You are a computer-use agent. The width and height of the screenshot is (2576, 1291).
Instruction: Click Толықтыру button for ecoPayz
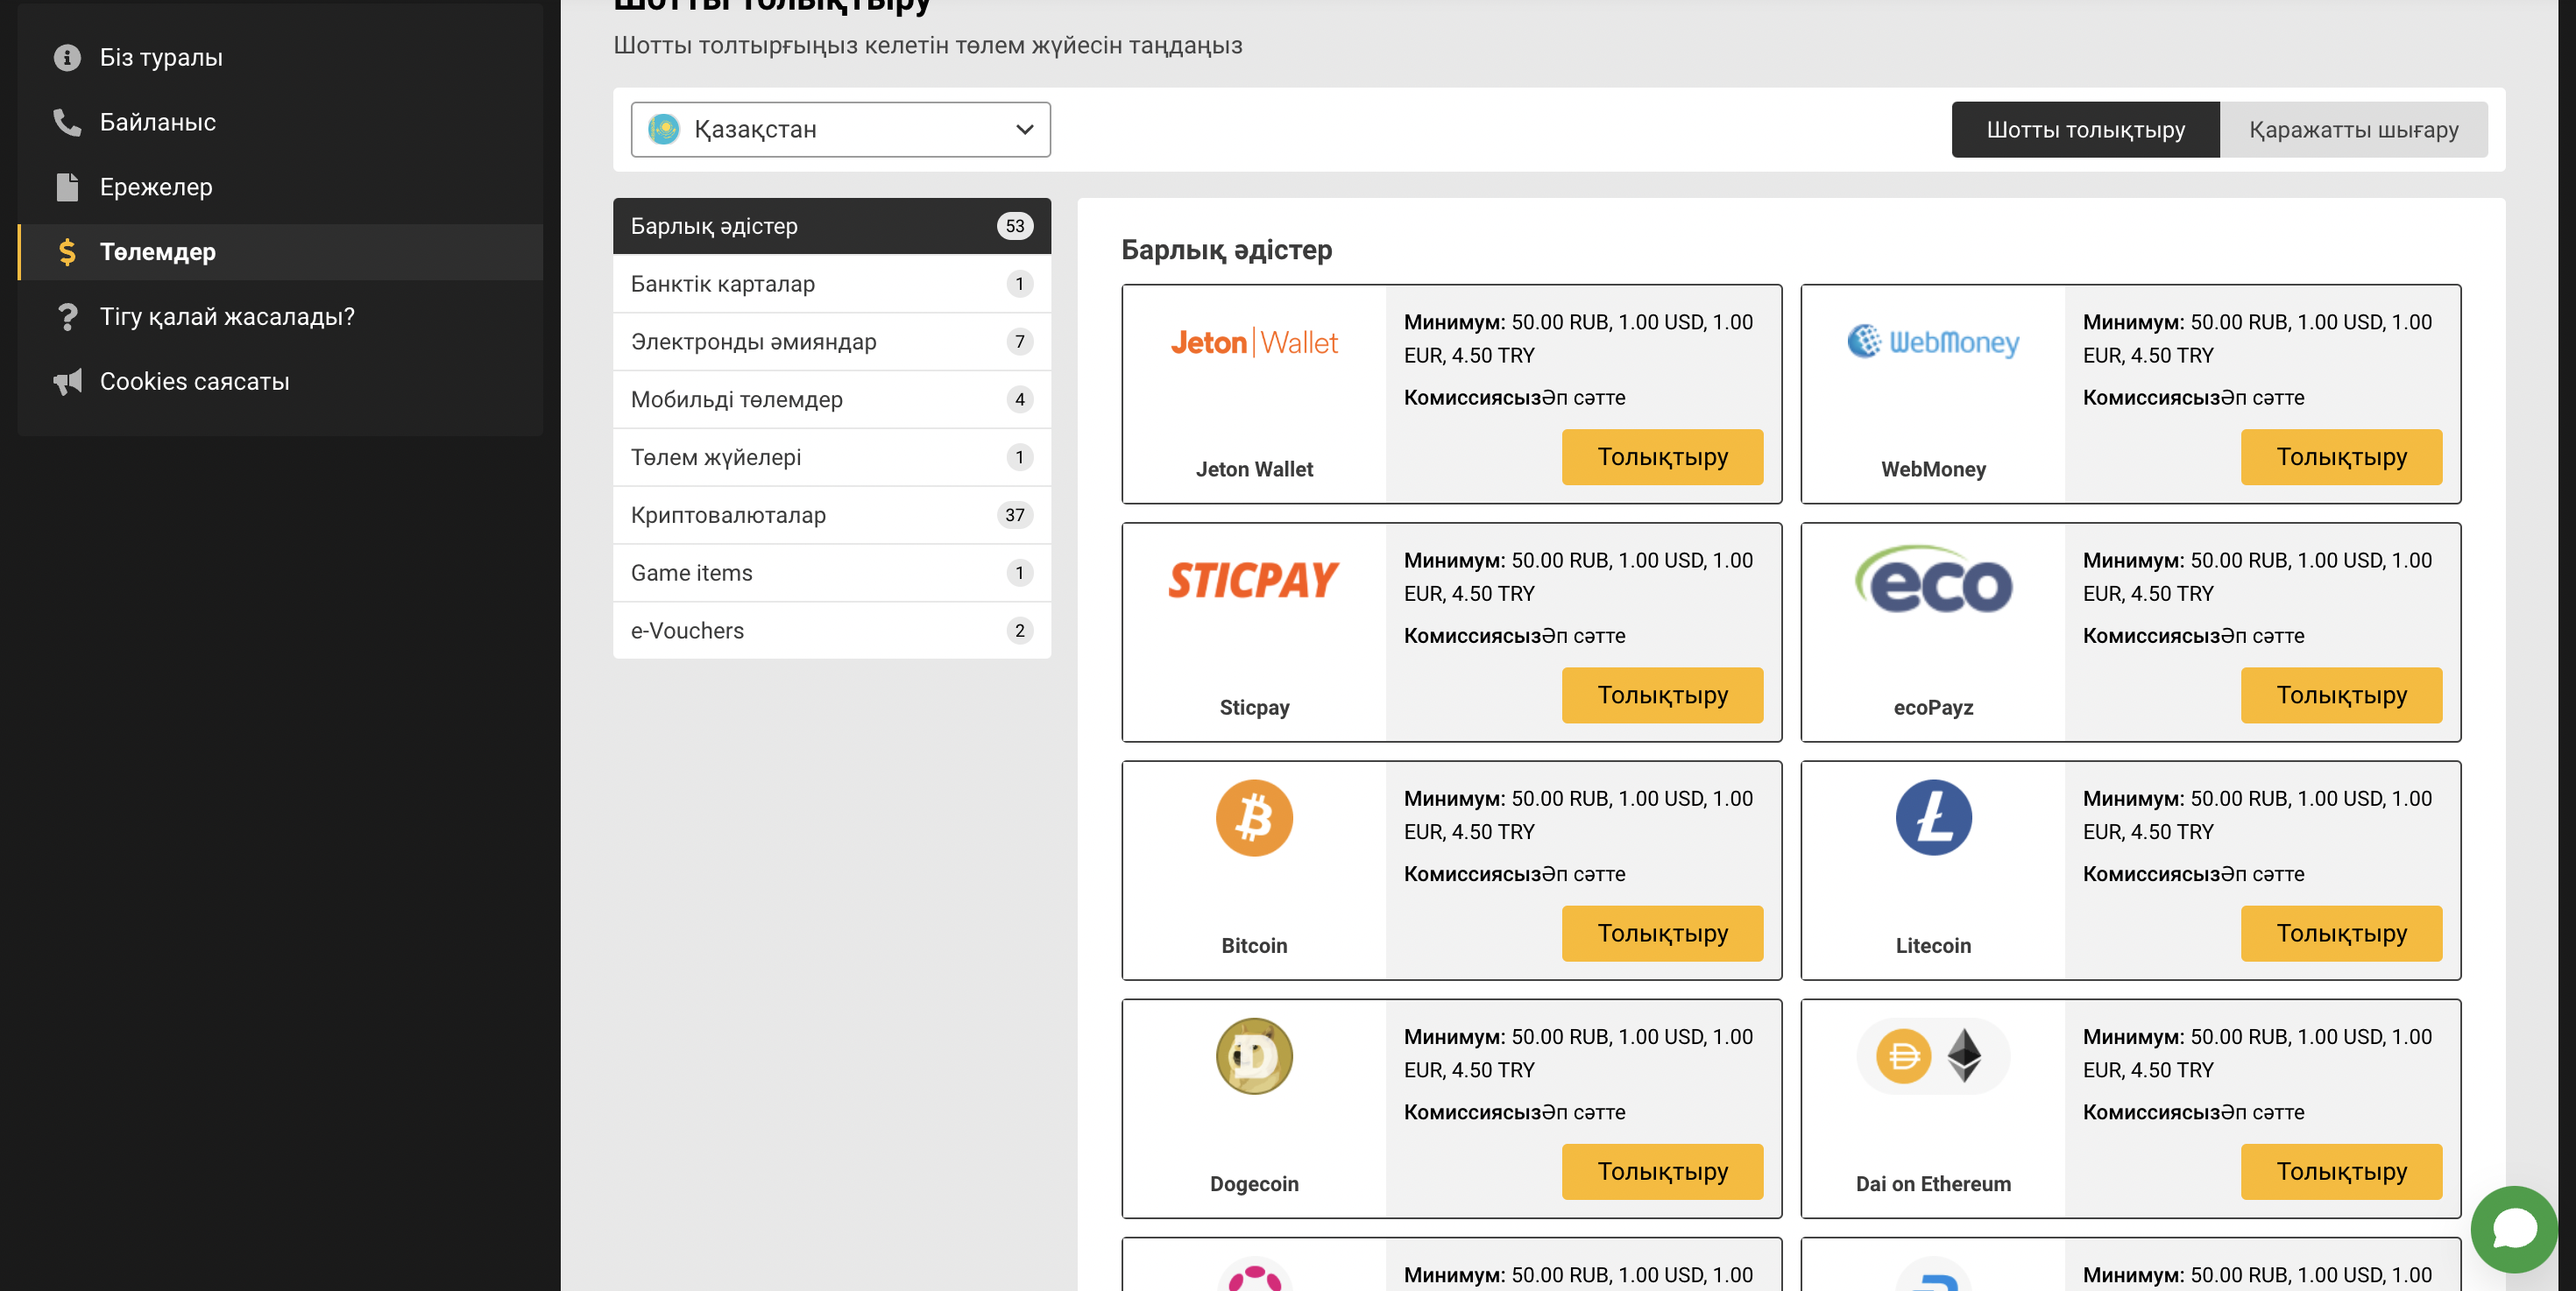click(x=2341, y=695)
